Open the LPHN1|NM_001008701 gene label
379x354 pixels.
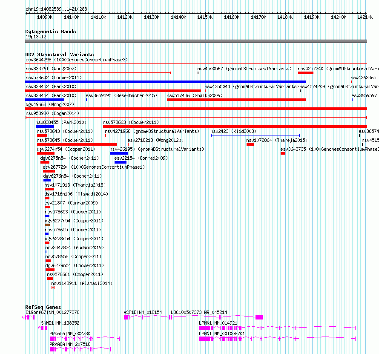[222, 334]
